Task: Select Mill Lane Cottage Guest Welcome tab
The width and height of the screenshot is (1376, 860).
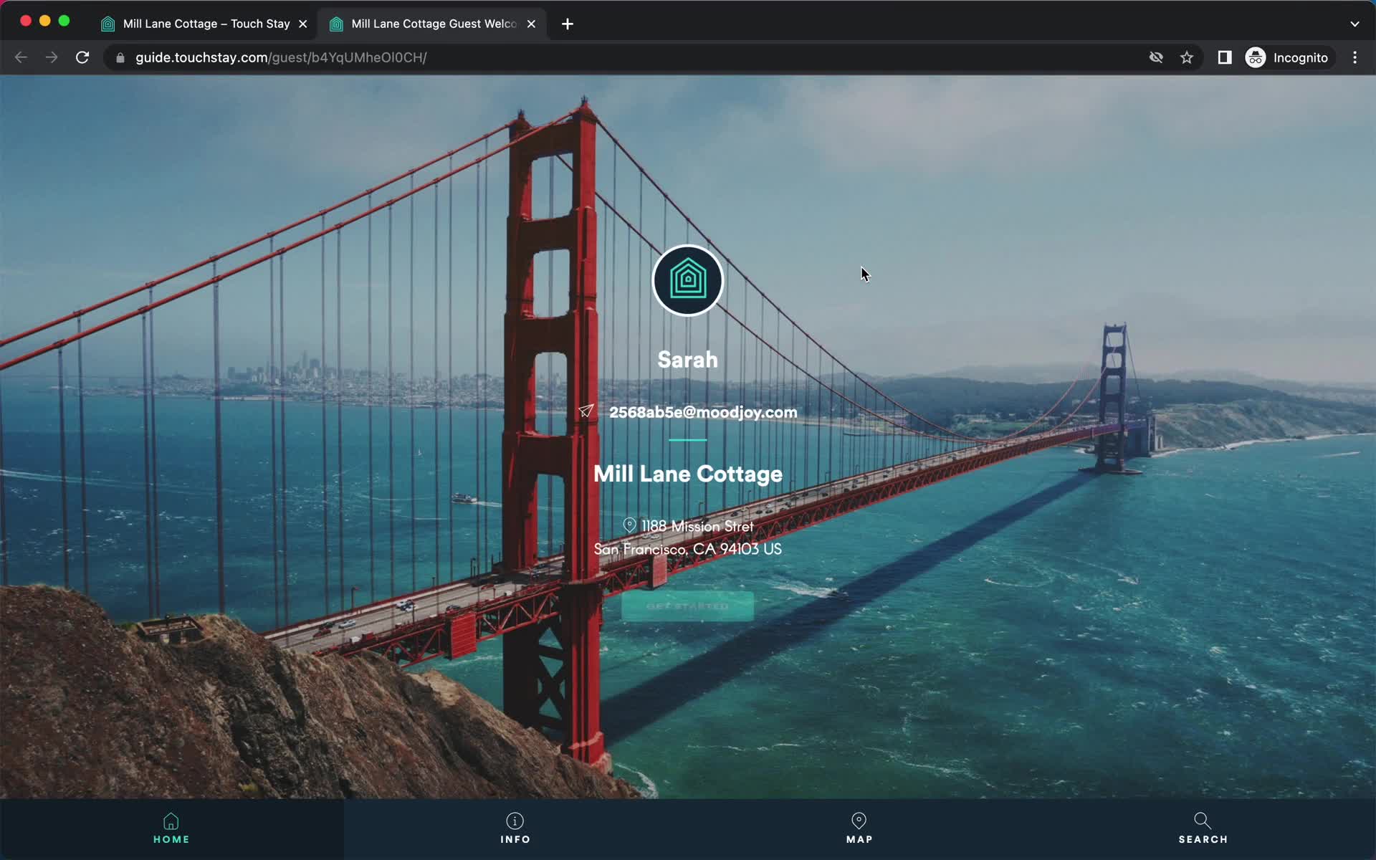Action: click(x=434, y=24)
